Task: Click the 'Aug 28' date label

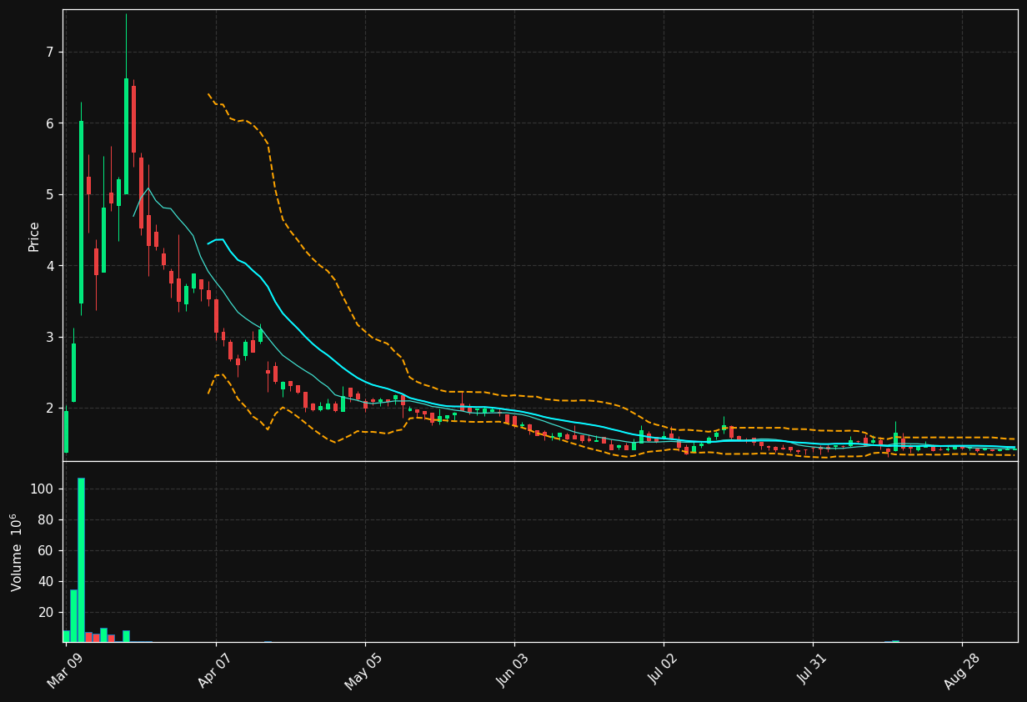Action: 960,671
